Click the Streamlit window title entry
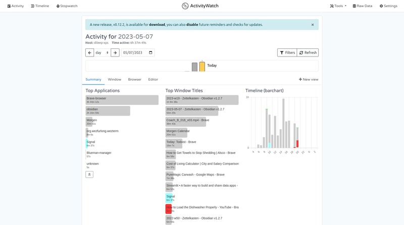This screenshot has width=404, height=225. coord(201,187)
